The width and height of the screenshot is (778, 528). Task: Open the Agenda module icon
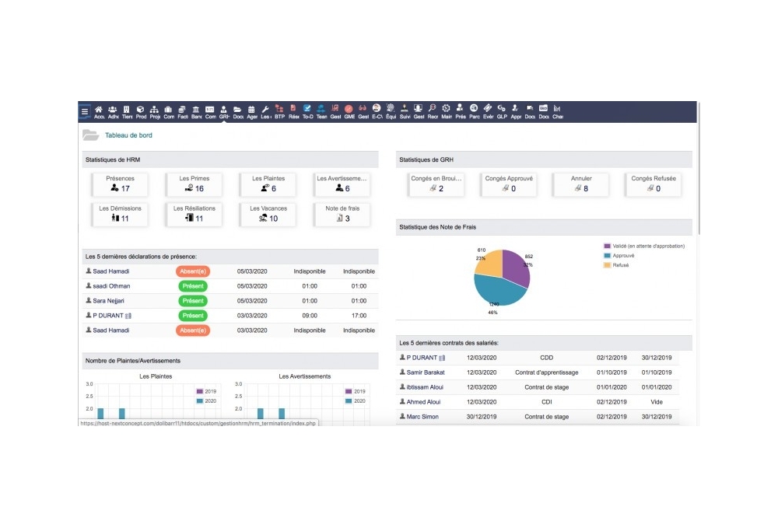point(251,111)
